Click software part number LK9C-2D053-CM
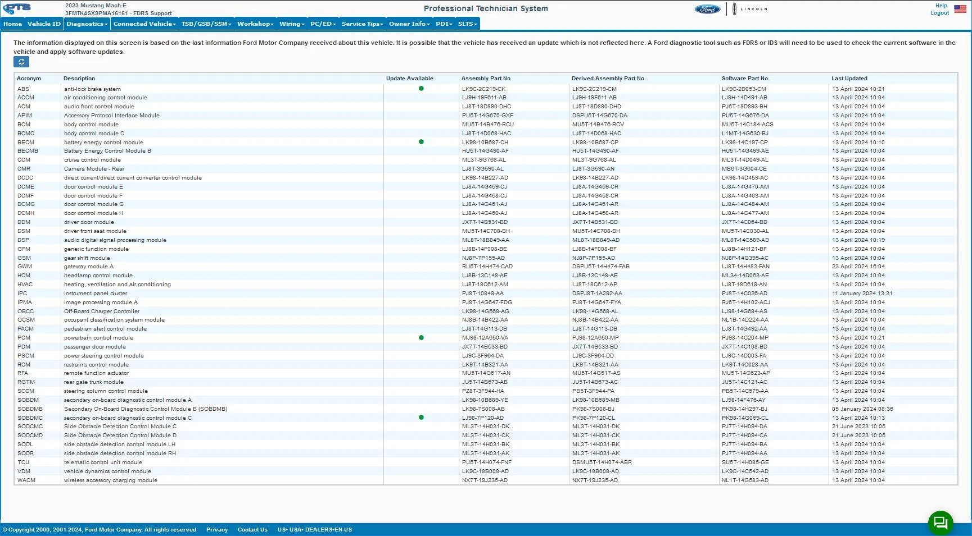Screen dimensions: 972x536 click(744, 89)
